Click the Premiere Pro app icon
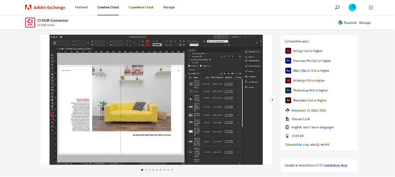The width and height of the screenshot is (395, 177). click(x=288, y=61)
